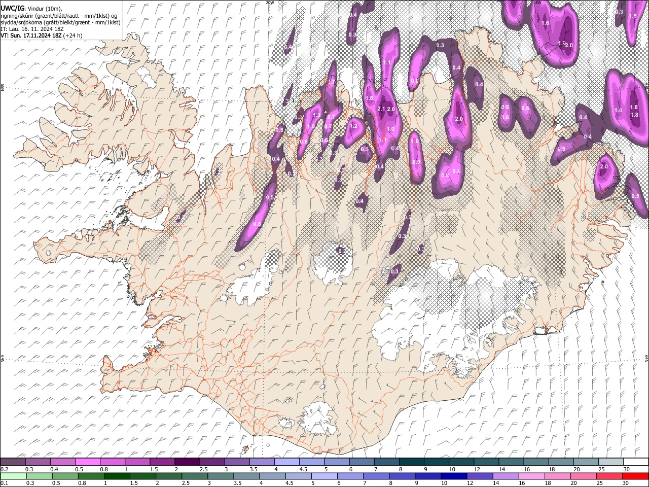This screenshot has height=487, width=649.
Task: Click the '20W' longitude label
Action: point(270,3)
